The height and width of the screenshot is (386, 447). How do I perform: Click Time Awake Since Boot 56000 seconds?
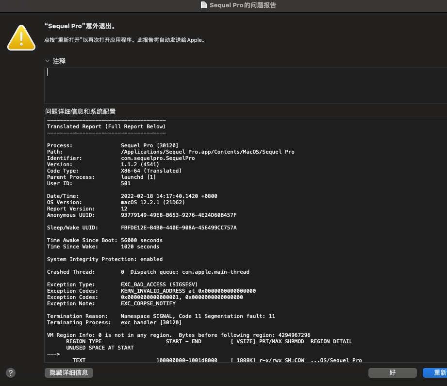105,240
